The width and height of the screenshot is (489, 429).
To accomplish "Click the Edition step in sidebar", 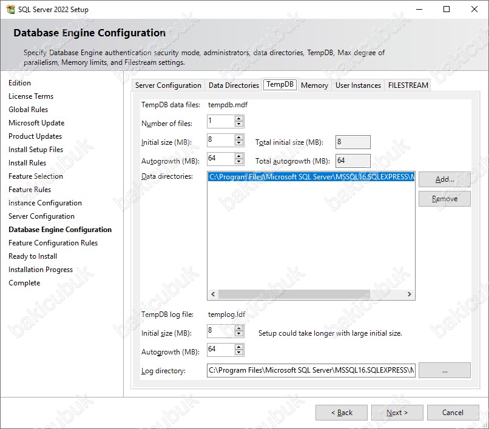I will 19,83.
